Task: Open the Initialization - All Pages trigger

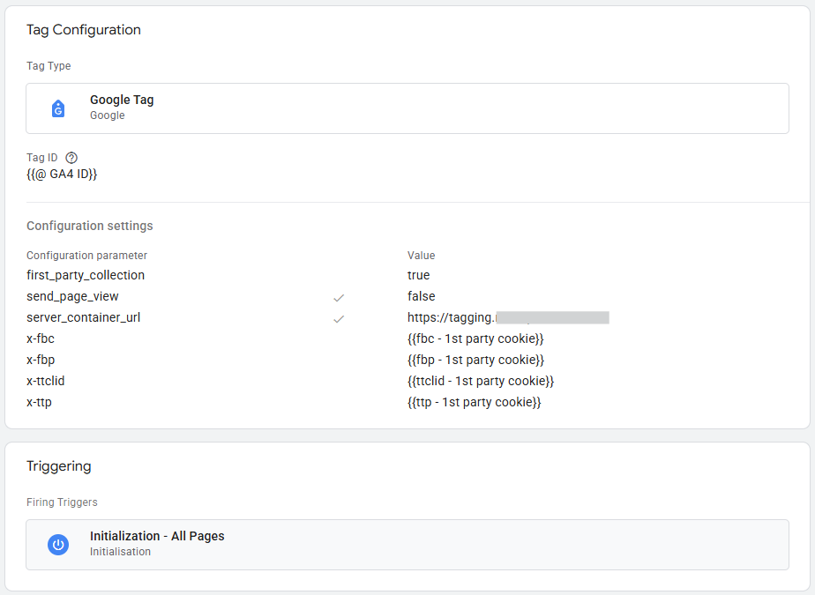Action: coord(407,544)
